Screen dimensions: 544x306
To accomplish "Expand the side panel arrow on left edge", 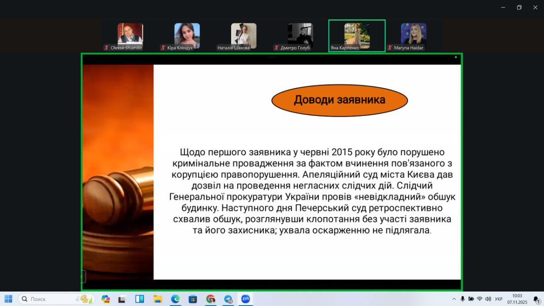I will pos(83,276).
